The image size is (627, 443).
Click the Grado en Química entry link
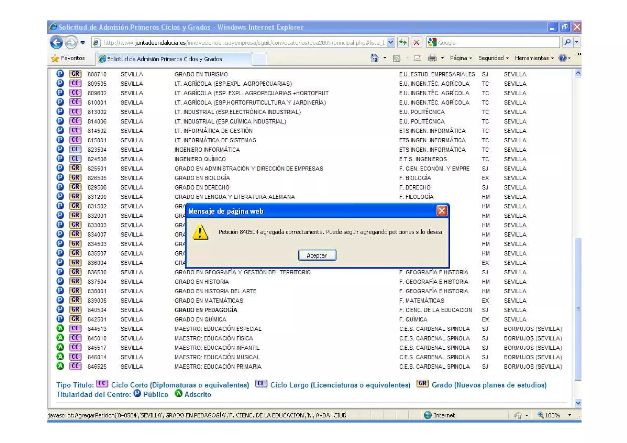click(200, 319)
